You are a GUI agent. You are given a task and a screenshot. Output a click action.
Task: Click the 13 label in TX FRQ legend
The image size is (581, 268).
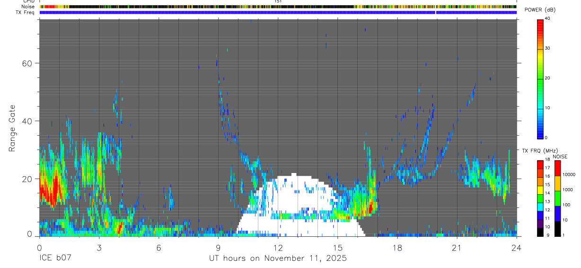pos(547,201)
